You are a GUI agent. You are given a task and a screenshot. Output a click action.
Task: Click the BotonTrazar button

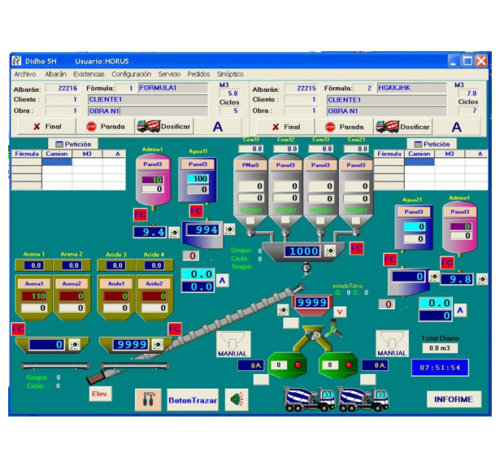tap(193, 400)
